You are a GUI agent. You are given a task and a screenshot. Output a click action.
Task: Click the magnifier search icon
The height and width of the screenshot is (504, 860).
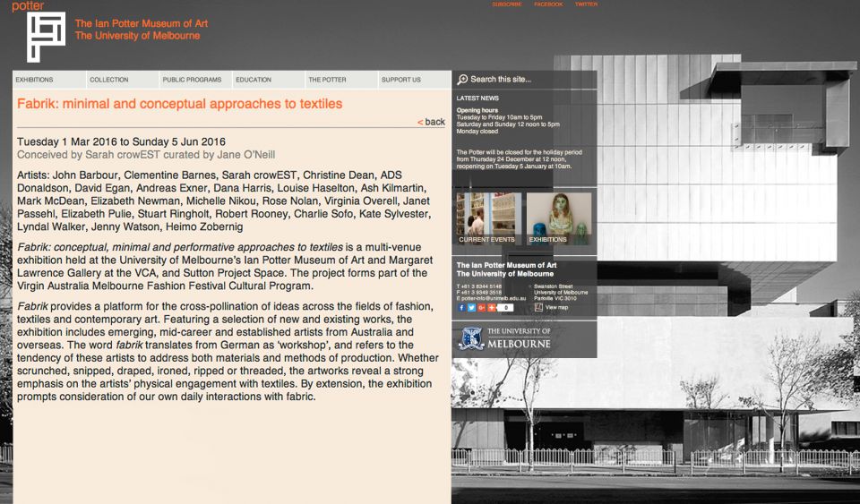[462, 80]
